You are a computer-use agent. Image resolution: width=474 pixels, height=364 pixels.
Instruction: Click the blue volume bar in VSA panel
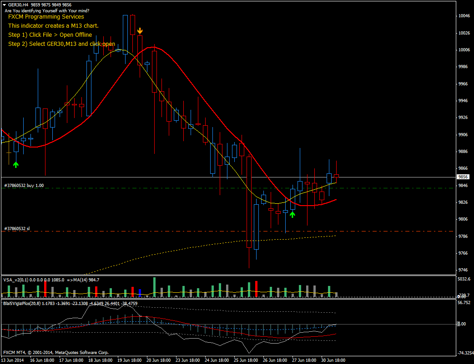coord(140,292)
